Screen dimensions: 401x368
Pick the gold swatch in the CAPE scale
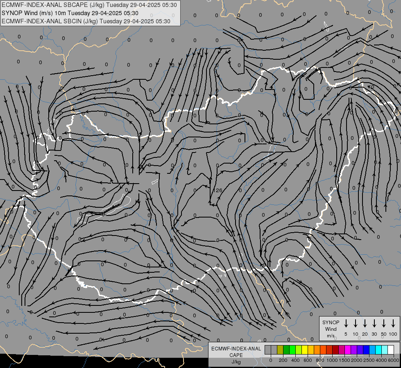tap(311, 350)
